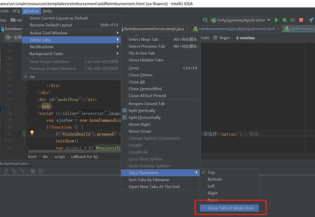
Task: Run with coverage icon
Action: pyautogui.click(x=293, y=20)
